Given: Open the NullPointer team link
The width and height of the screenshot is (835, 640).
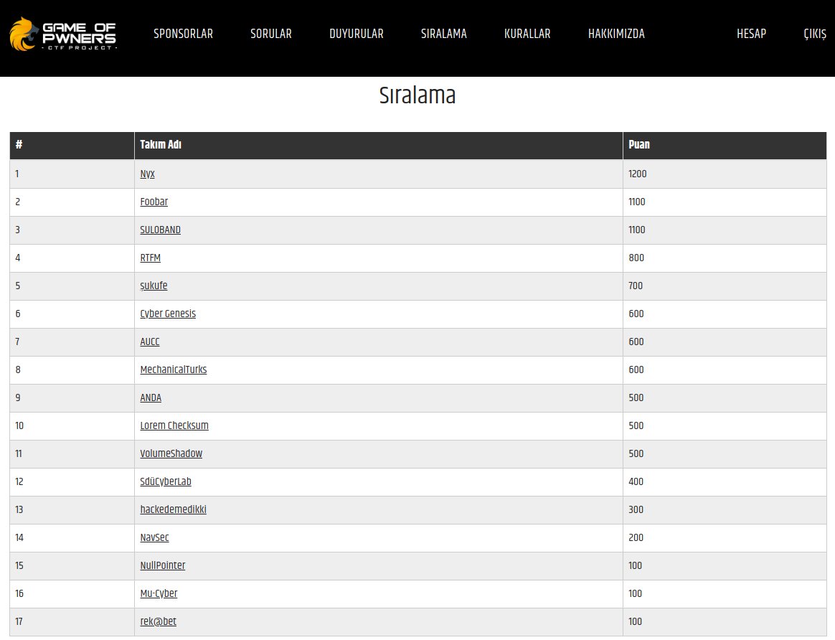Looking at the screenshot, I should coord(162,565).
